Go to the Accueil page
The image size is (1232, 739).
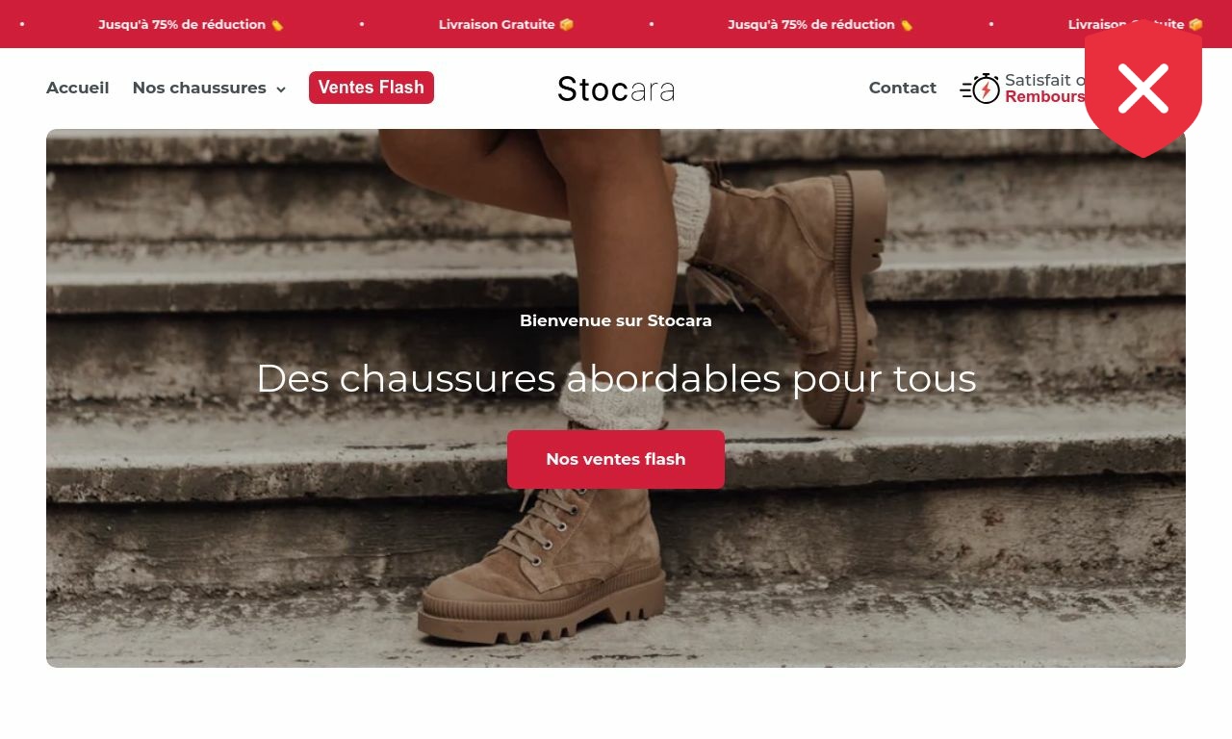click(x=78, y=88)
